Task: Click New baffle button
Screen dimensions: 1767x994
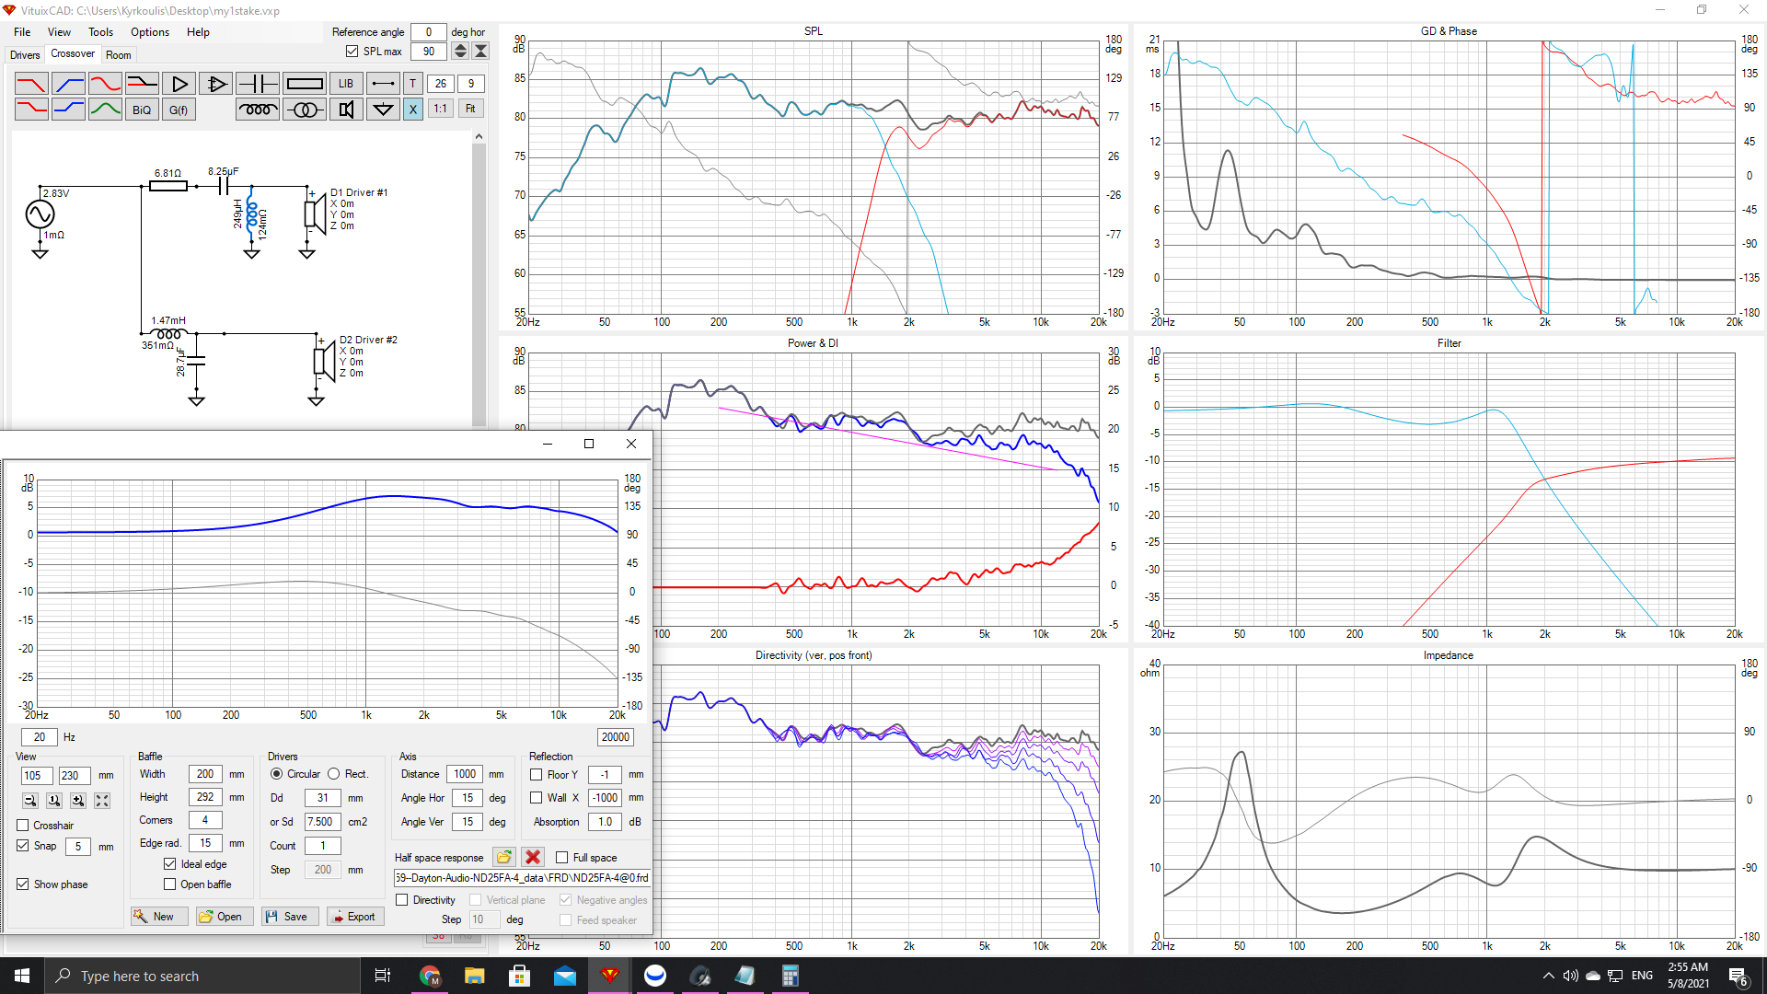Action: (x=159, y=917)
